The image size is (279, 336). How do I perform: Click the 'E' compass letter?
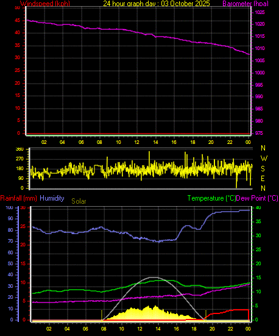tap(263, 179)
